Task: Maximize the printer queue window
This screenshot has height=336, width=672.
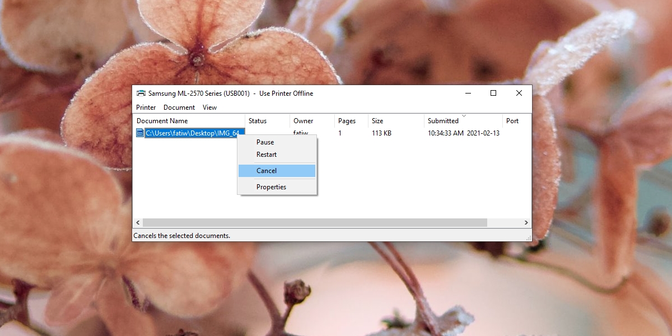Action: [493, 94]
